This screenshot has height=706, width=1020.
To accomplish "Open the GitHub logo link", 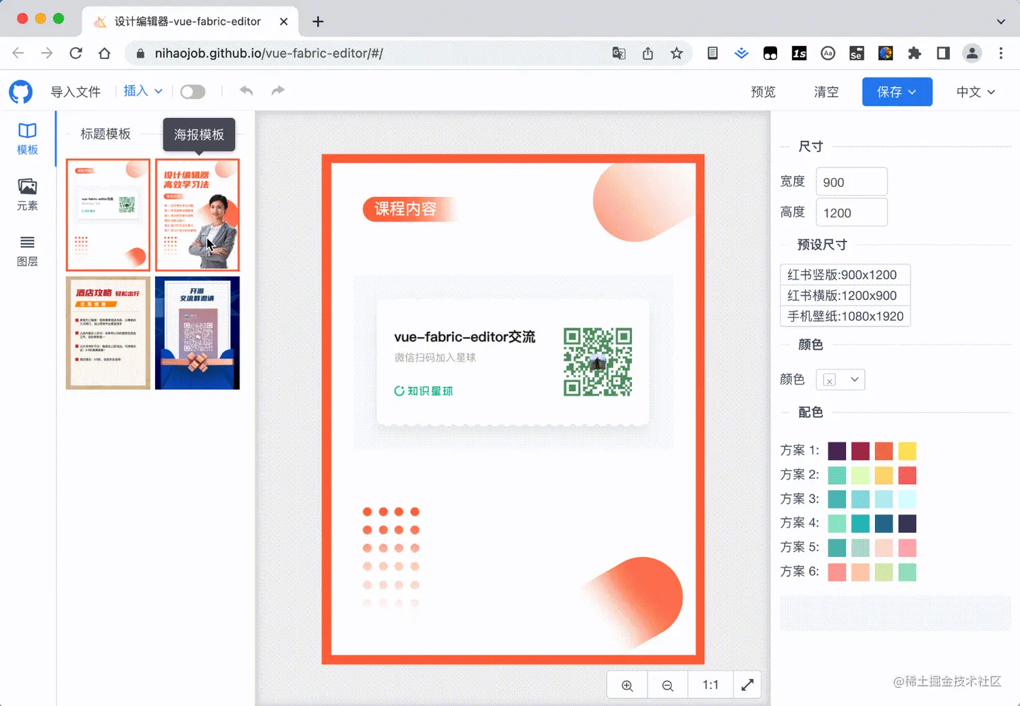I will tap(21, 92).
